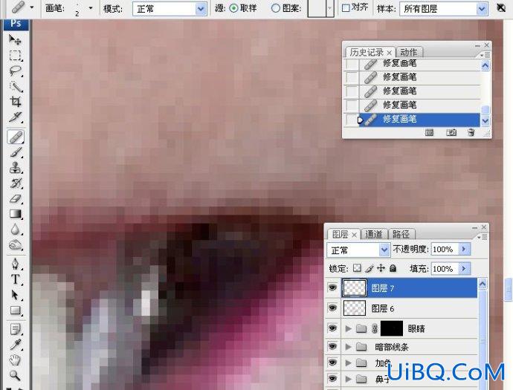
Task: Select the Zoom tool
Action: pos(16,375)
